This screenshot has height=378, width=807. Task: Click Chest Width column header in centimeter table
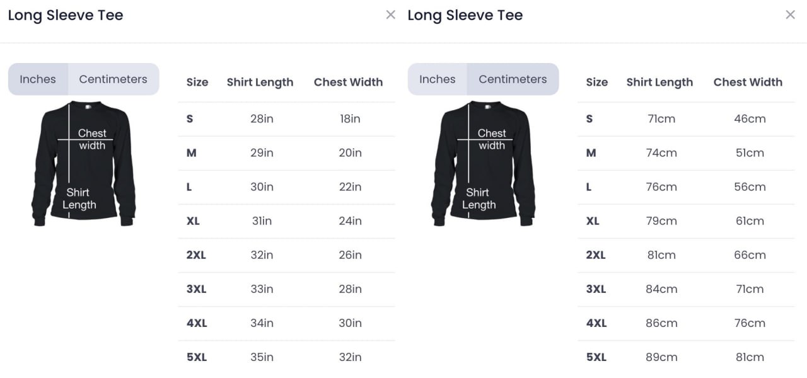point(748,83)
